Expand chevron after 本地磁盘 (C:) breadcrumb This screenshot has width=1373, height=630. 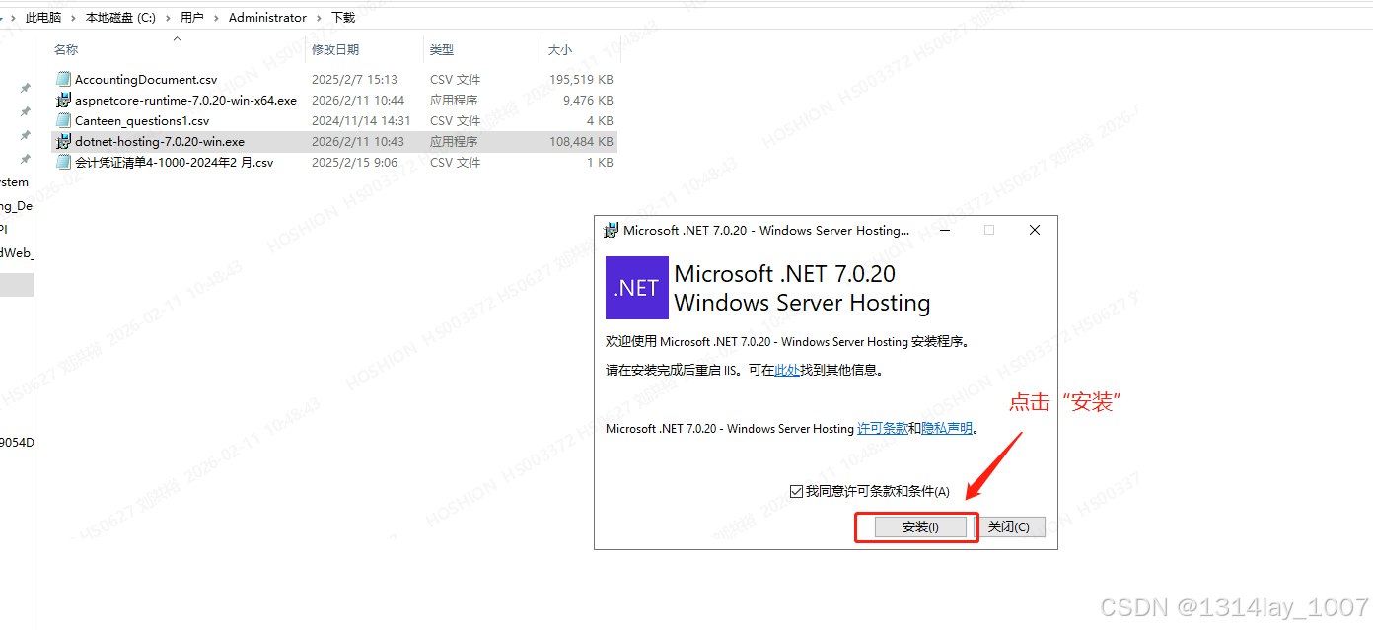point(168,18)
